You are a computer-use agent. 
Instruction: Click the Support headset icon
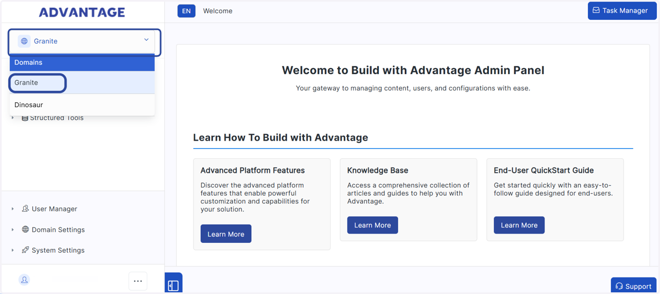coord(619,286)
